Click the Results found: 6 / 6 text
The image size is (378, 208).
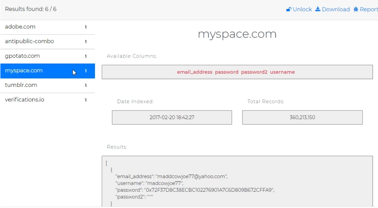[31, 9]
